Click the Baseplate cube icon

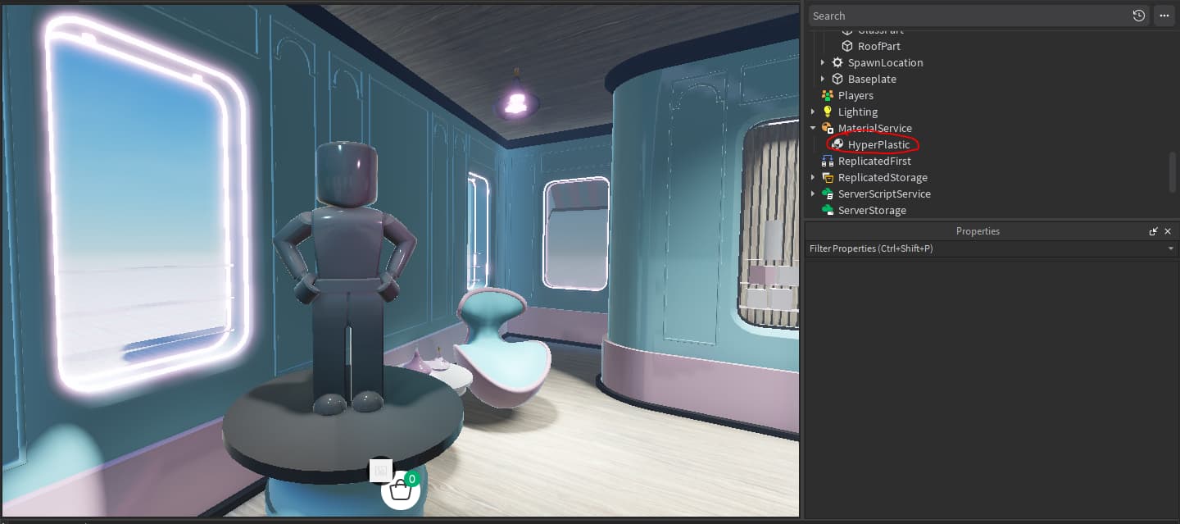click(x=837, y=79)
